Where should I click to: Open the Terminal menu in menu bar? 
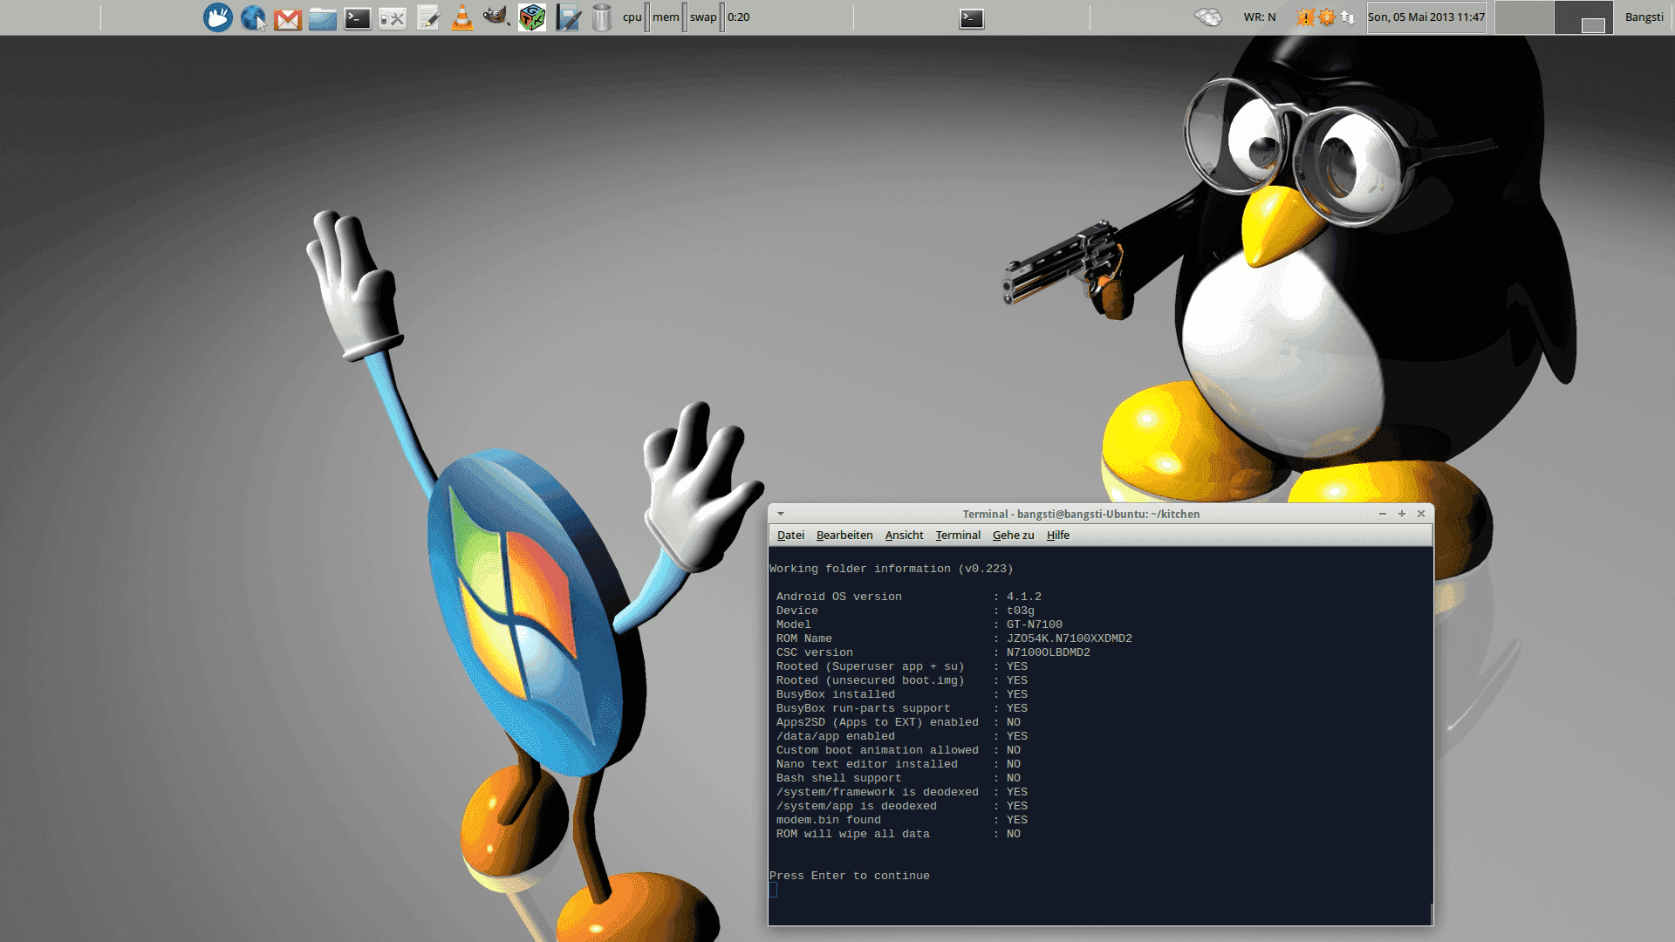[958, 535]
